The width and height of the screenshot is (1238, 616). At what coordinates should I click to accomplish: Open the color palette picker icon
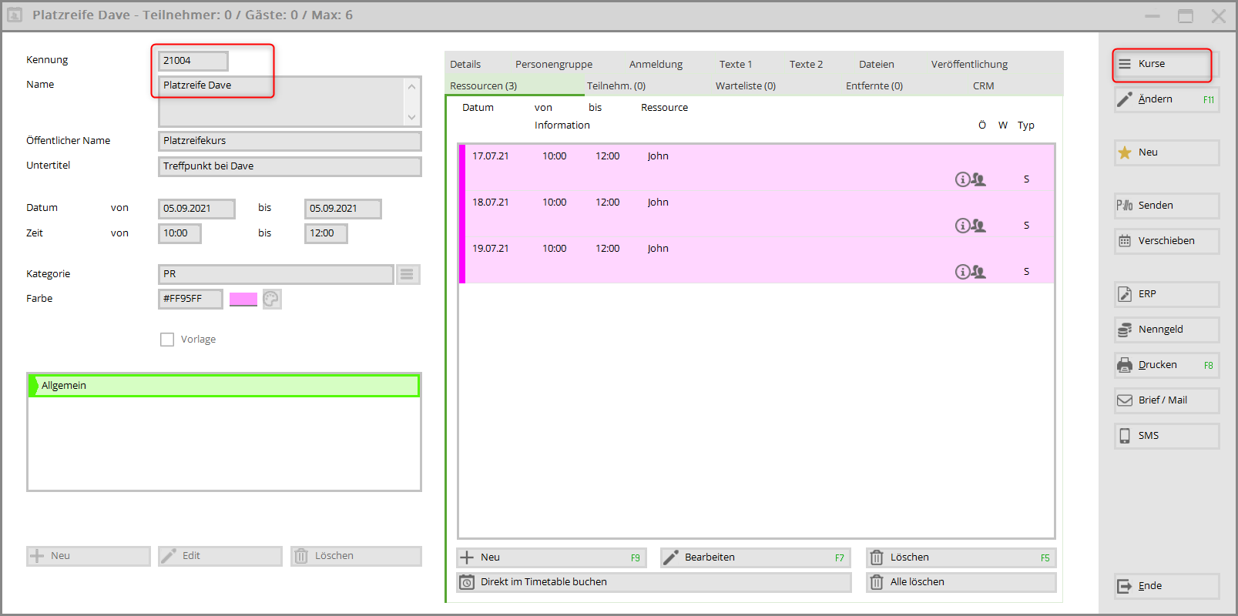(x=271, y=299)
